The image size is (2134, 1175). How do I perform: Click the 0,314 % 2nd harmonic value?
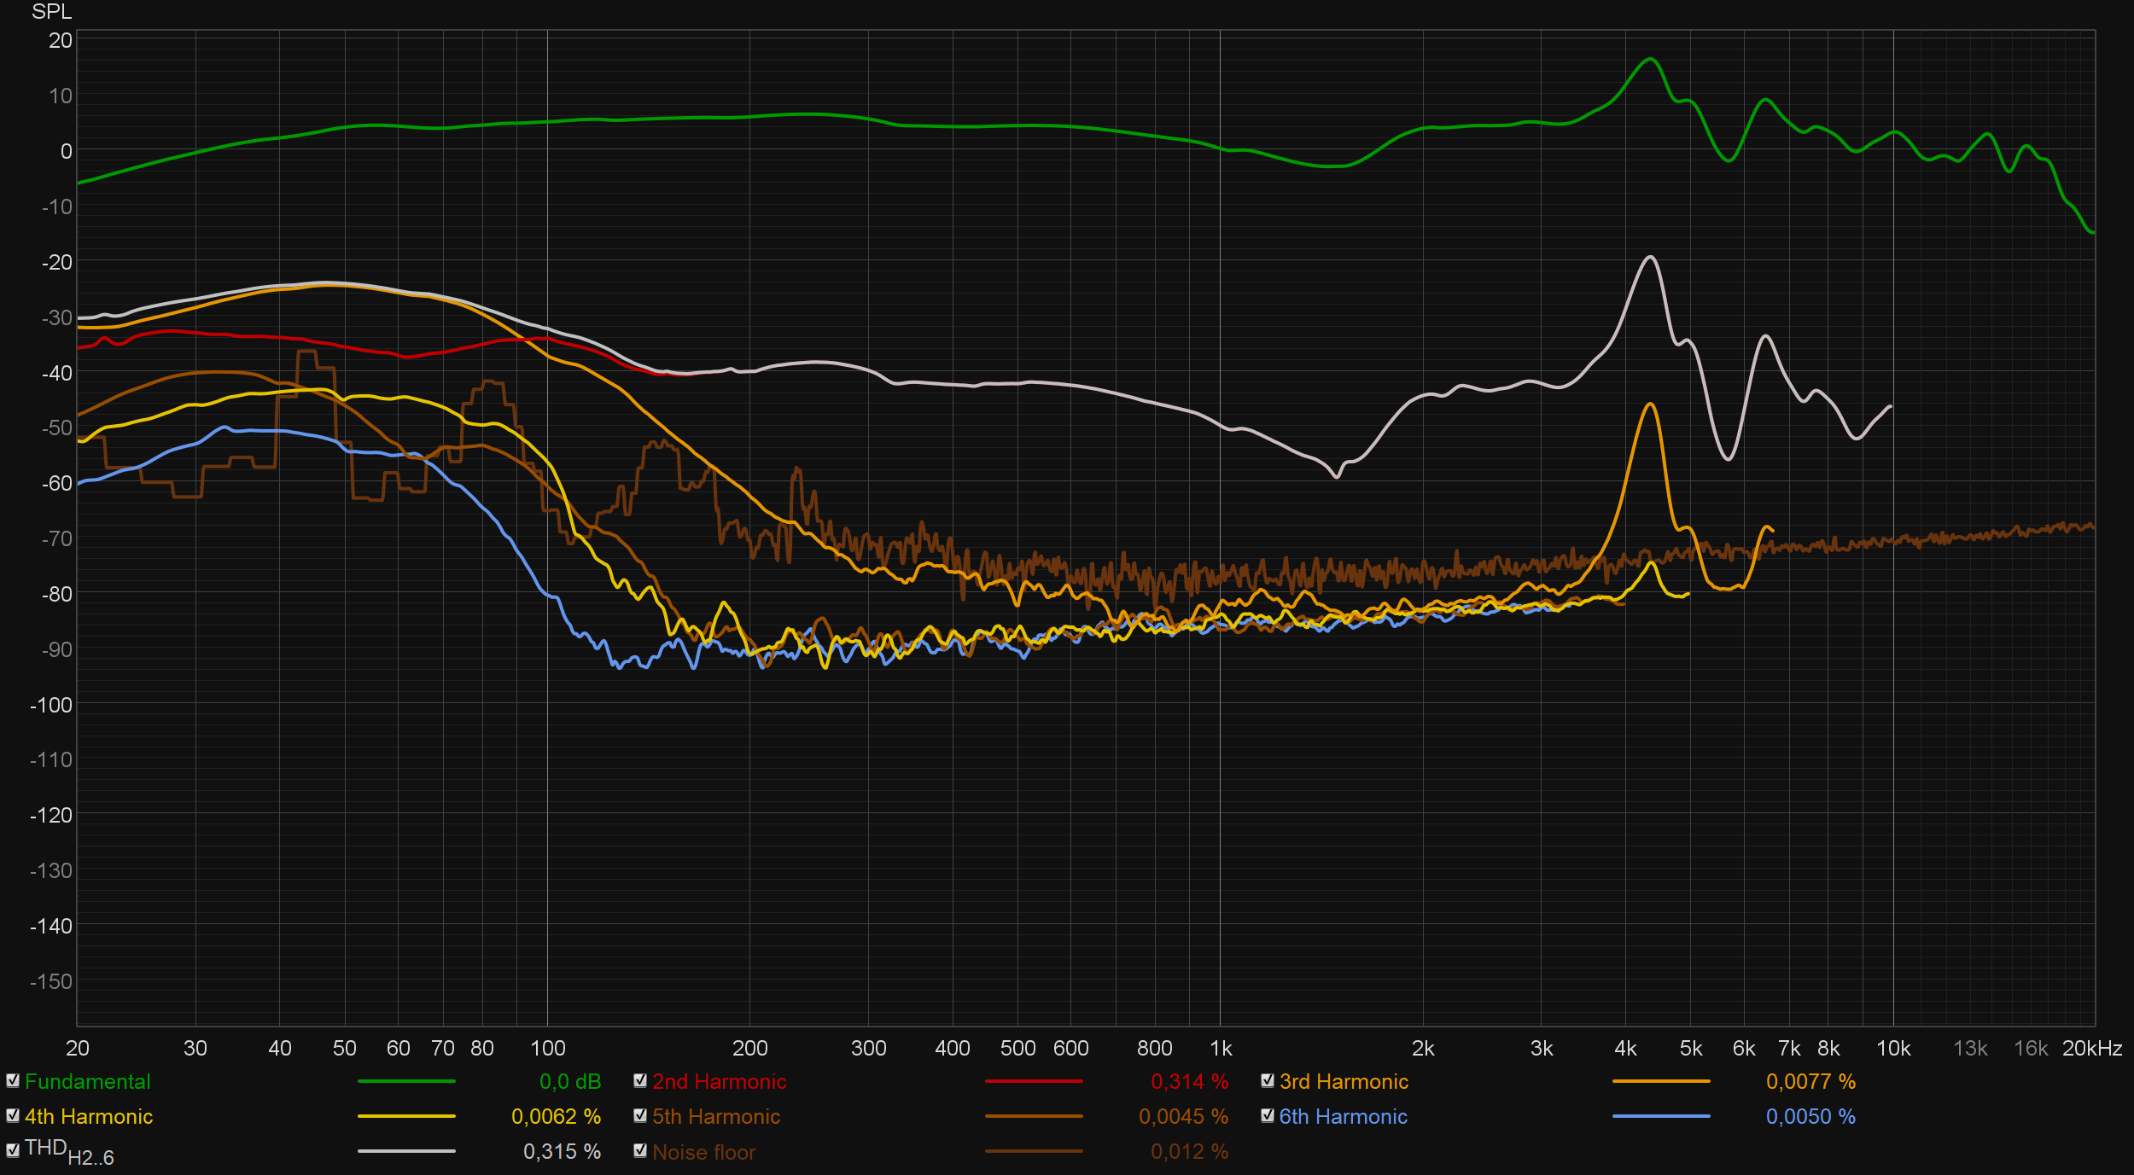click(x=1189, y=1082)
